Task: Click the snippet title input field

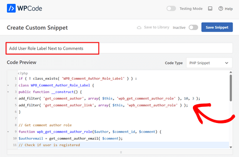Action: pyautogui.click(x=119, y=48)
